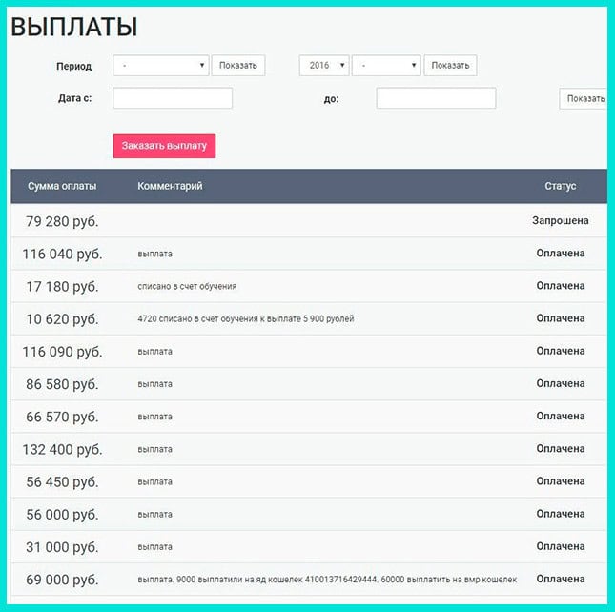
Task: Click the Заказать выплату button
Action: 164,146
